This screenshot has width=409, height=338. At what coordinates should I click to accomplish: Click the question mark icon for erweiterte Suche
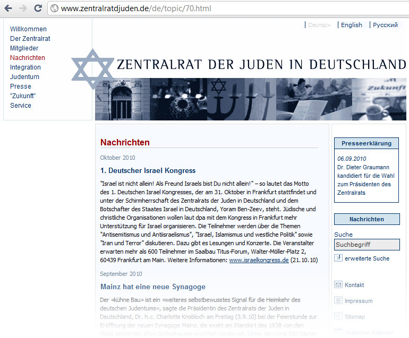[338, 258]
